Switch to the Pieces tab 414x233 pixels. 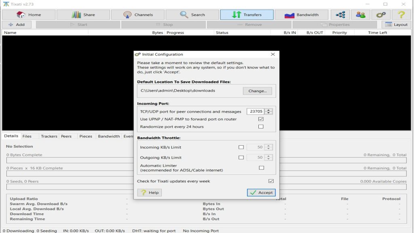click(x=86, y=136)
